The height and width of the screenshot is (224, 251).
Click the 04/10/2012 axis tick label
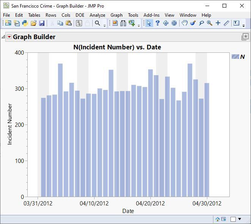tap(94, 203)
